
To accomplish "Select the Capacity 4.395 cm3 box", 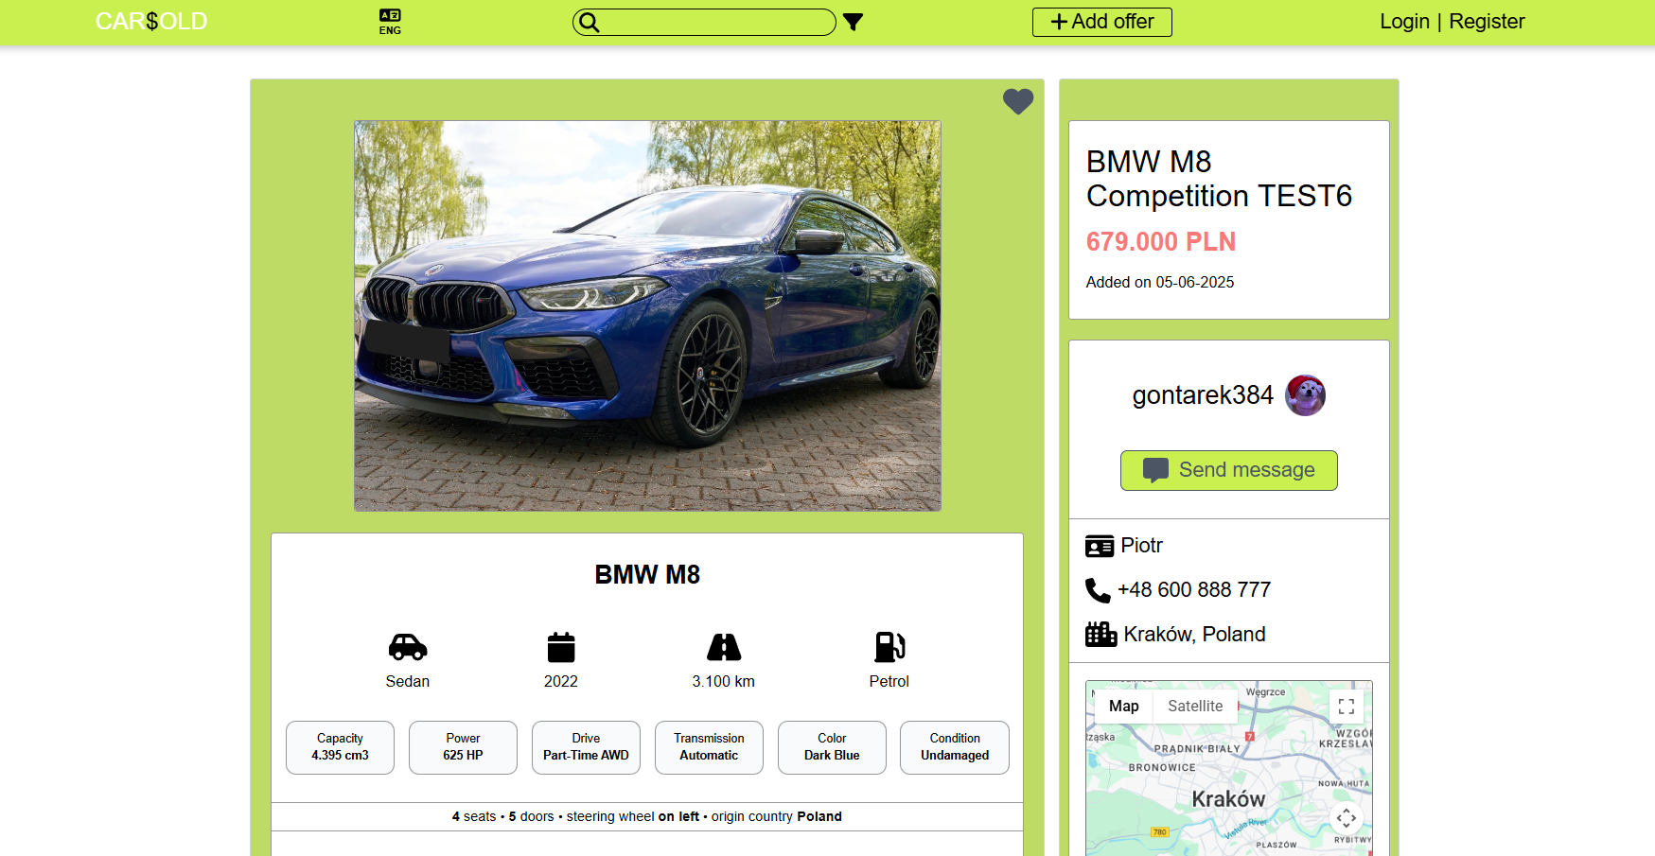I will point(340,747).
